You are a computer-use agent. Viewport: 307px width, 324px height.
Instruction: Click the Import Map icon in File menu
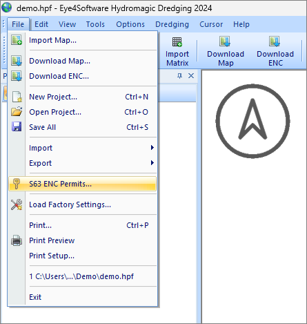[17, 40]
